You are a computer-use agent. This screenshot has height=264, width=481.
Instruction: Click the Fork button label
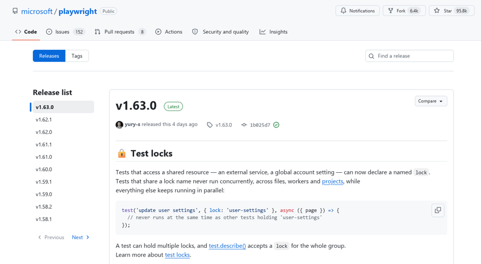point(400,11)
